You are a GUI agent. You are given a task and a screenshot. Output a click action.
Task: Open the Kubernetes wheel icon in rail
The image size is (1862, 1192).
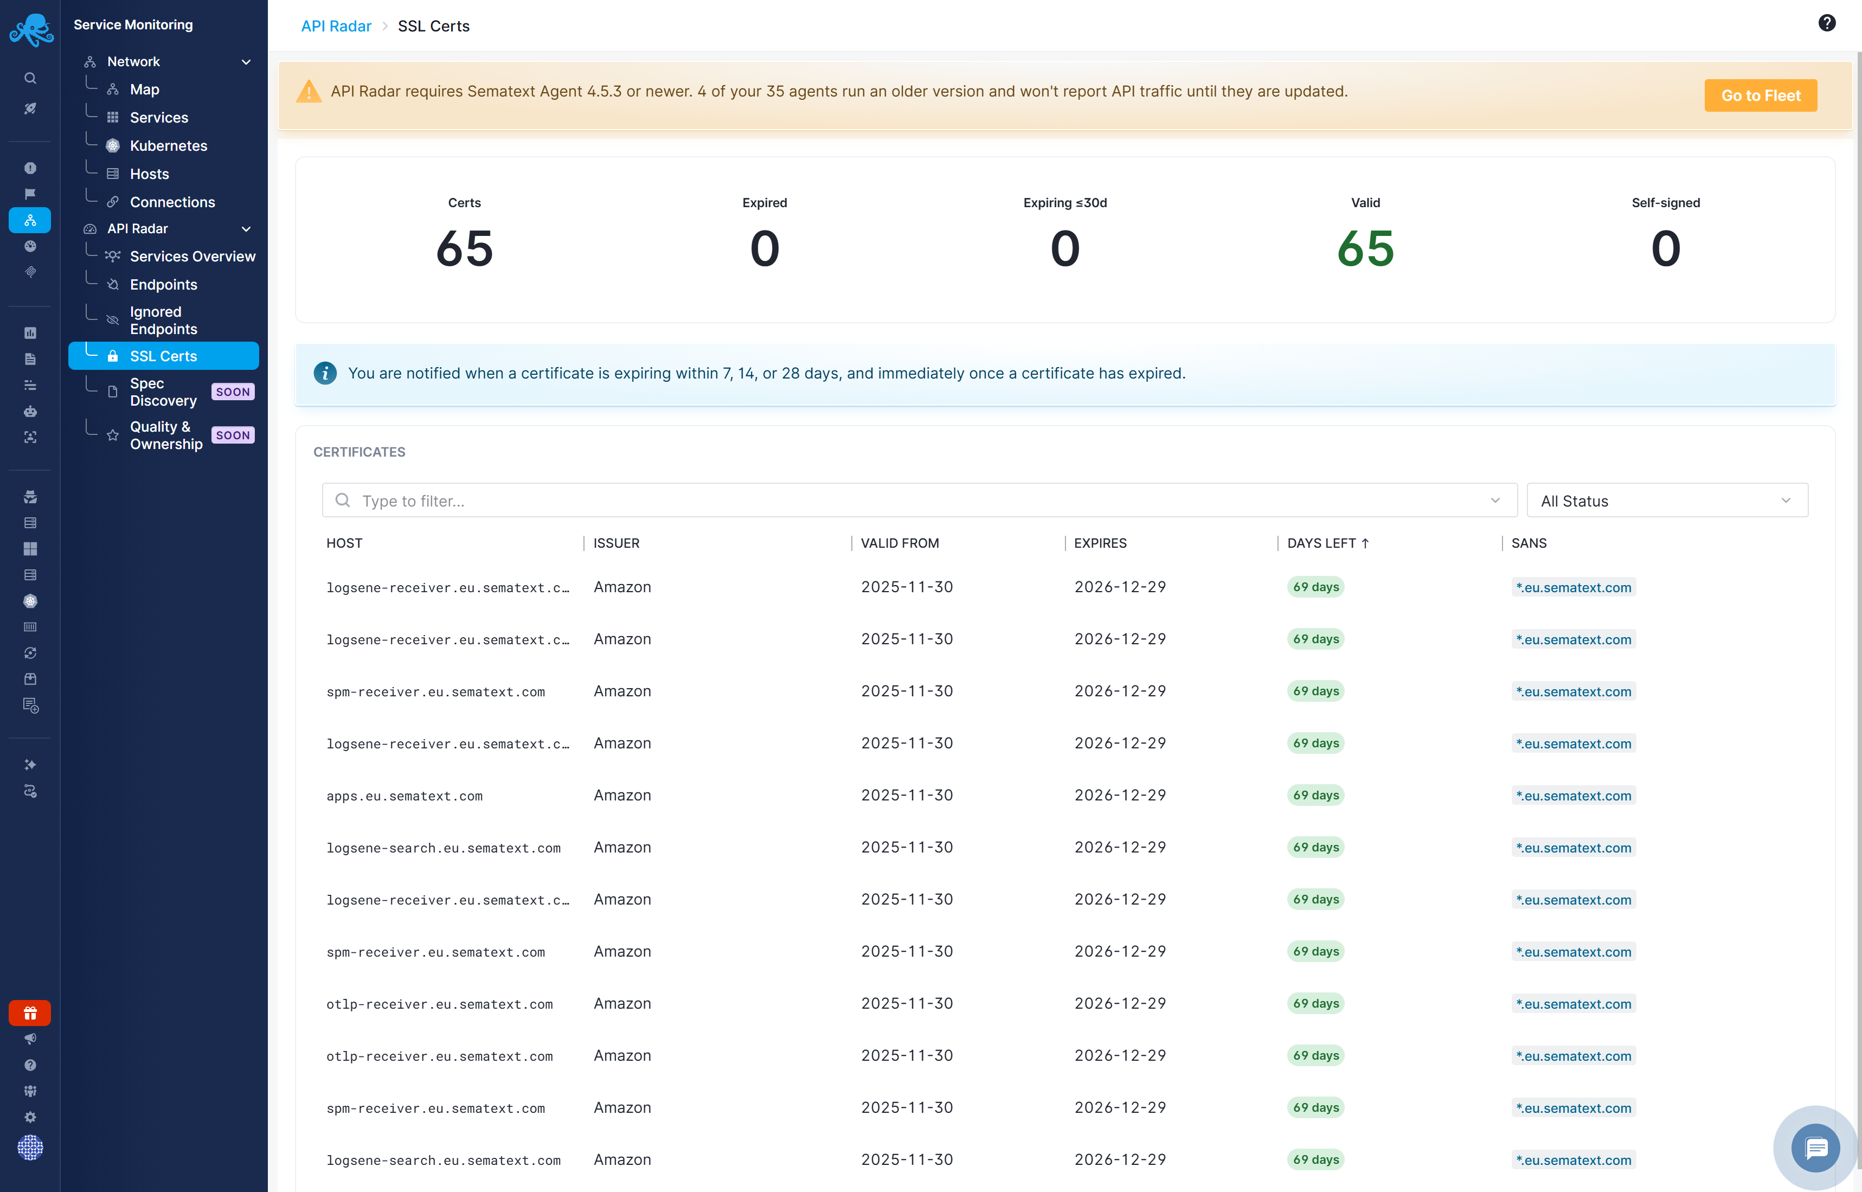[x=30, y=601]
